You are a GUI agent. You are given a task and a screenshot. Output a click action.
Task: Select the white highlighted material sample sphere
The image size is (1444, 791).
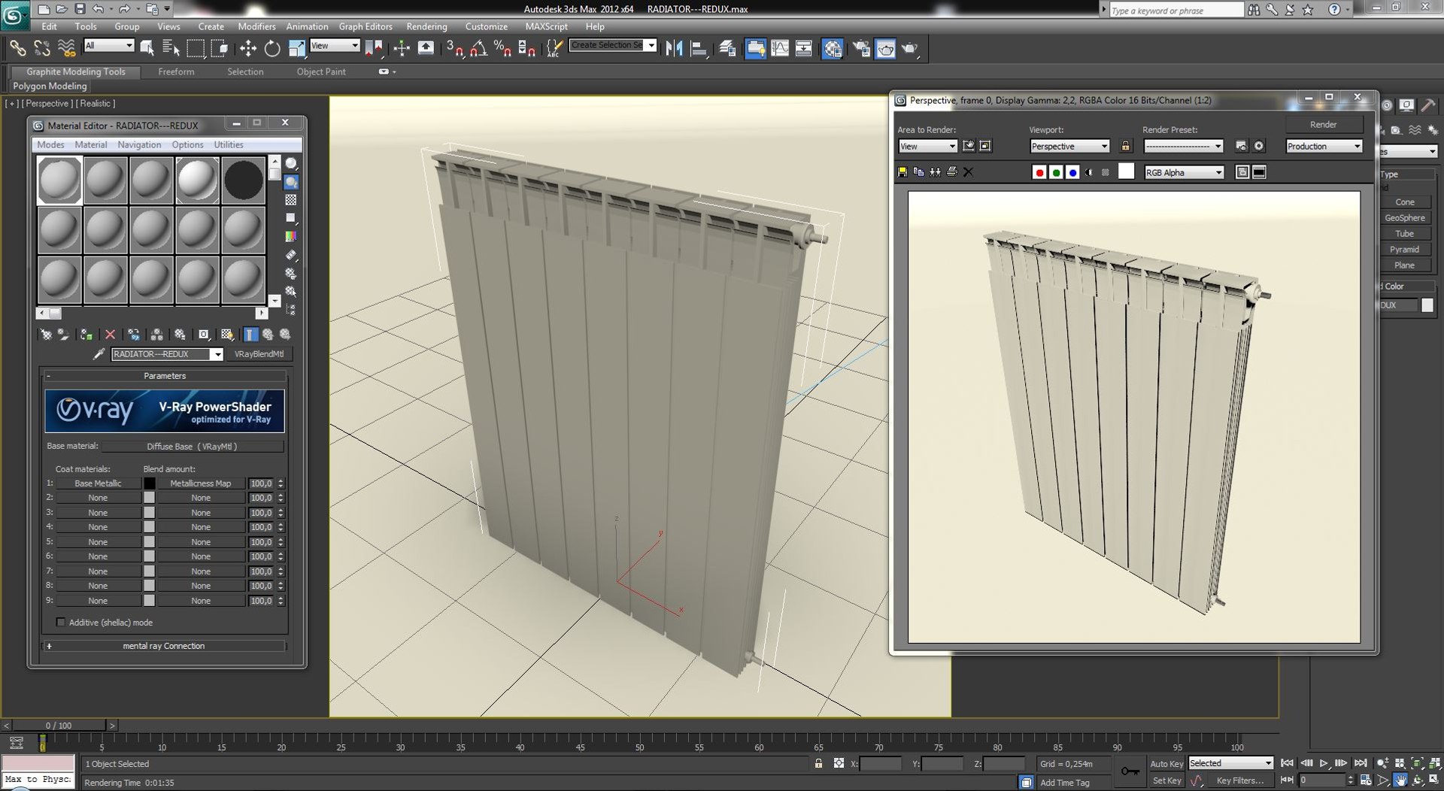(x=197, y=180)
